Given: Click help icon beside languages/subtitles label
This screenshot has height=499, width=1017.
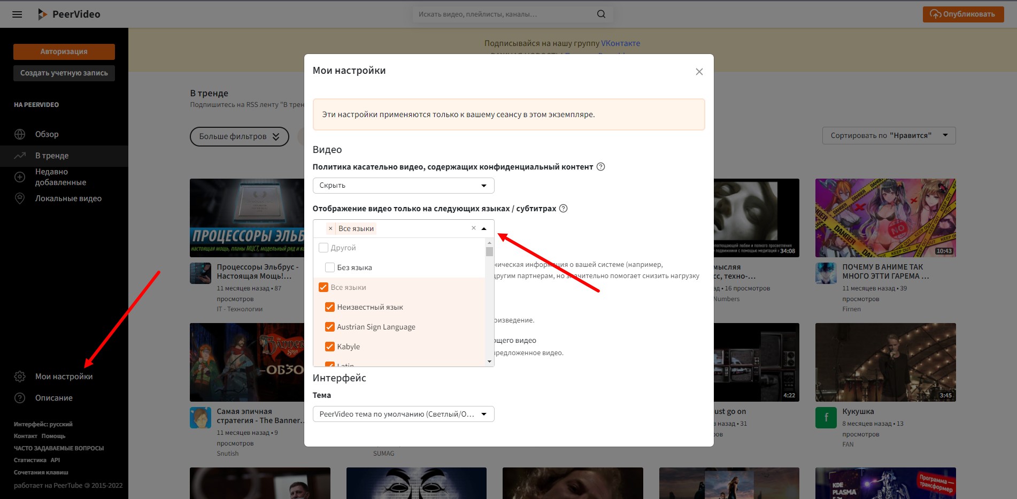Looking at the screenshot, I should pos(563,209).
